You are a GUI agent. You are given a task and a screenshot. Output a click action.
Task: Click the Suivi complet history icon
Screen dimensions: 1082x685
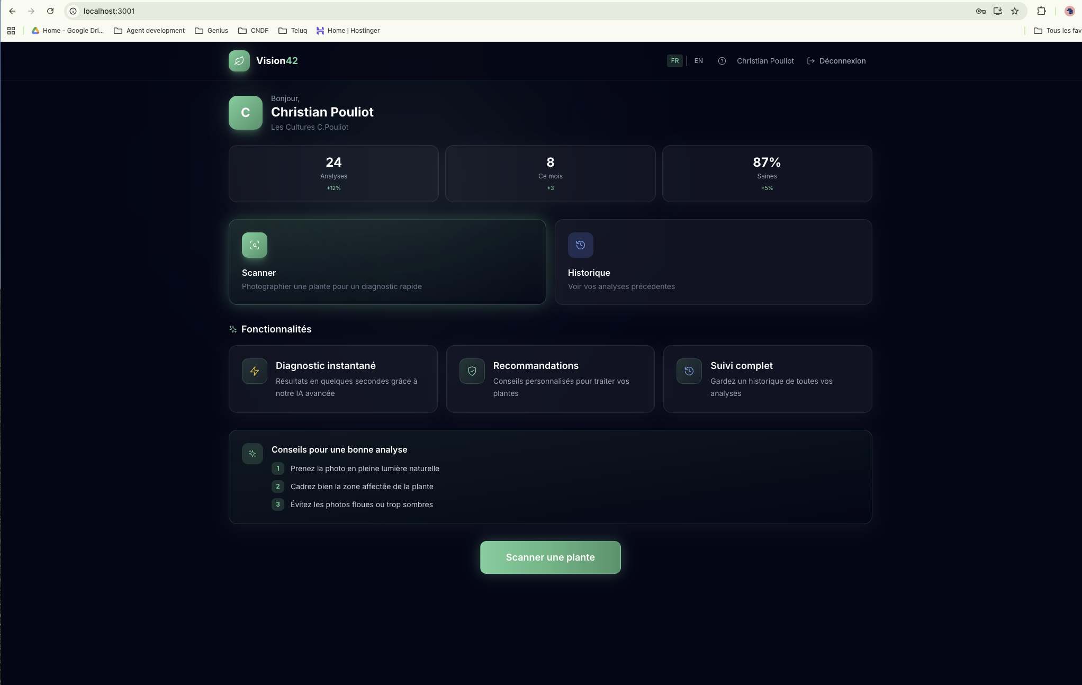click(689, 371)
